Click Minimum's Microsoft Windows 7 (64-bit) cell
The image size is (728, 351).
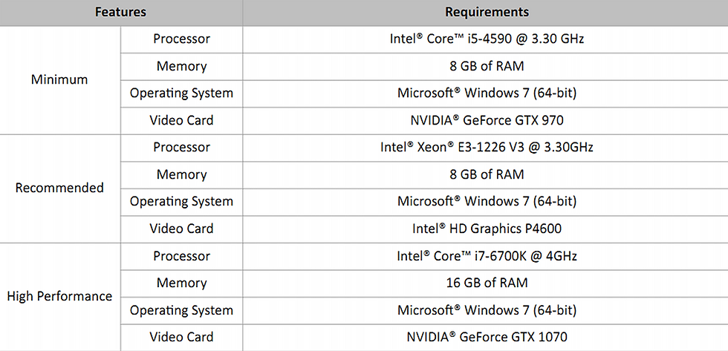click(485, 94)
